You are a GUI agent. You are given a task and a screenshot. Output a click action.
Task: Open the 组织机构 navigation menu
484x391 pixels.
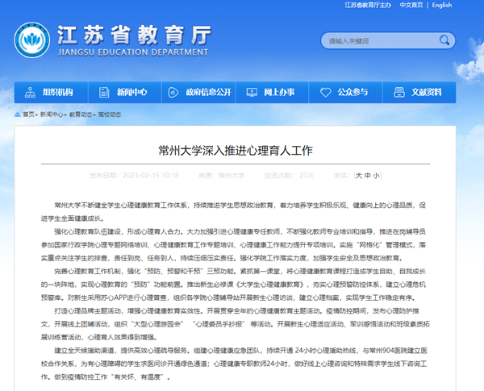tap(58, 92)
